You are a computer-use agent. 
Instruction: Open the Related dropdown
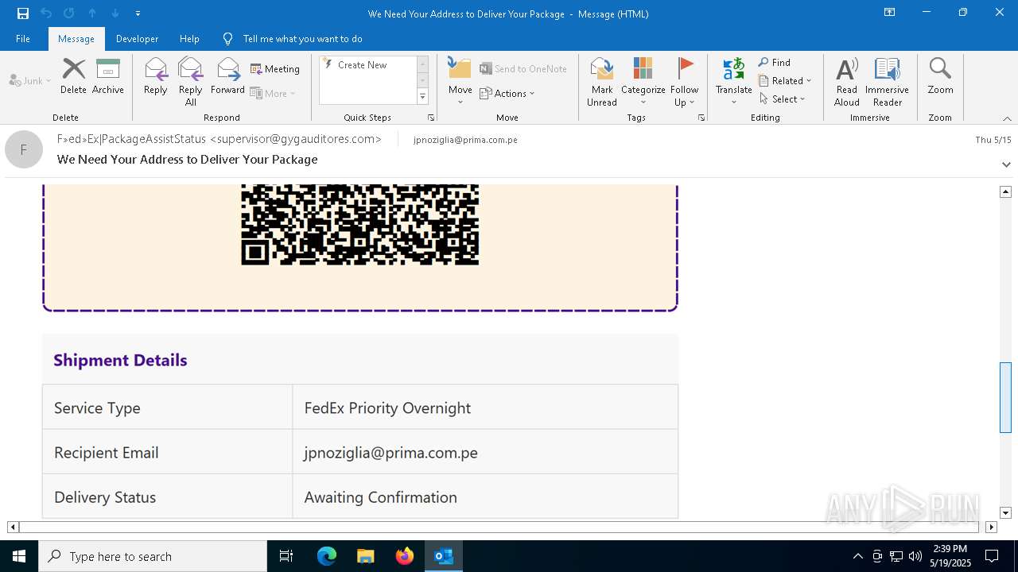pos(785,80)
